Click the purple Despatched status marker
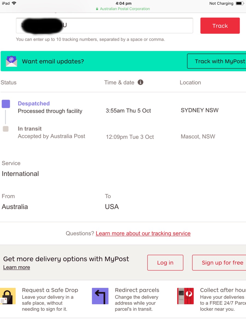This screenshot has height=328, width=246. point(6,104)
